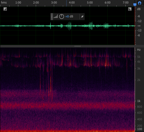Click the 1:00 mark on time ruler
Image resolution: width=144 pixels, height=132 pixels.
pos(18,3)
